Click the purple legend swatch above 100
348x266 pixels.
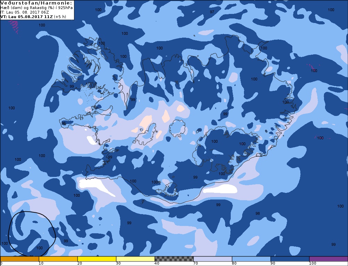coord(329,259)
